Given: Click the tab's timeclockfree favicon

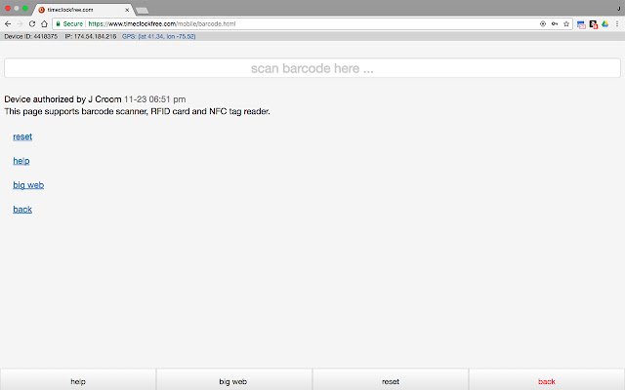Looking at the screenshot, I should 41,10.
